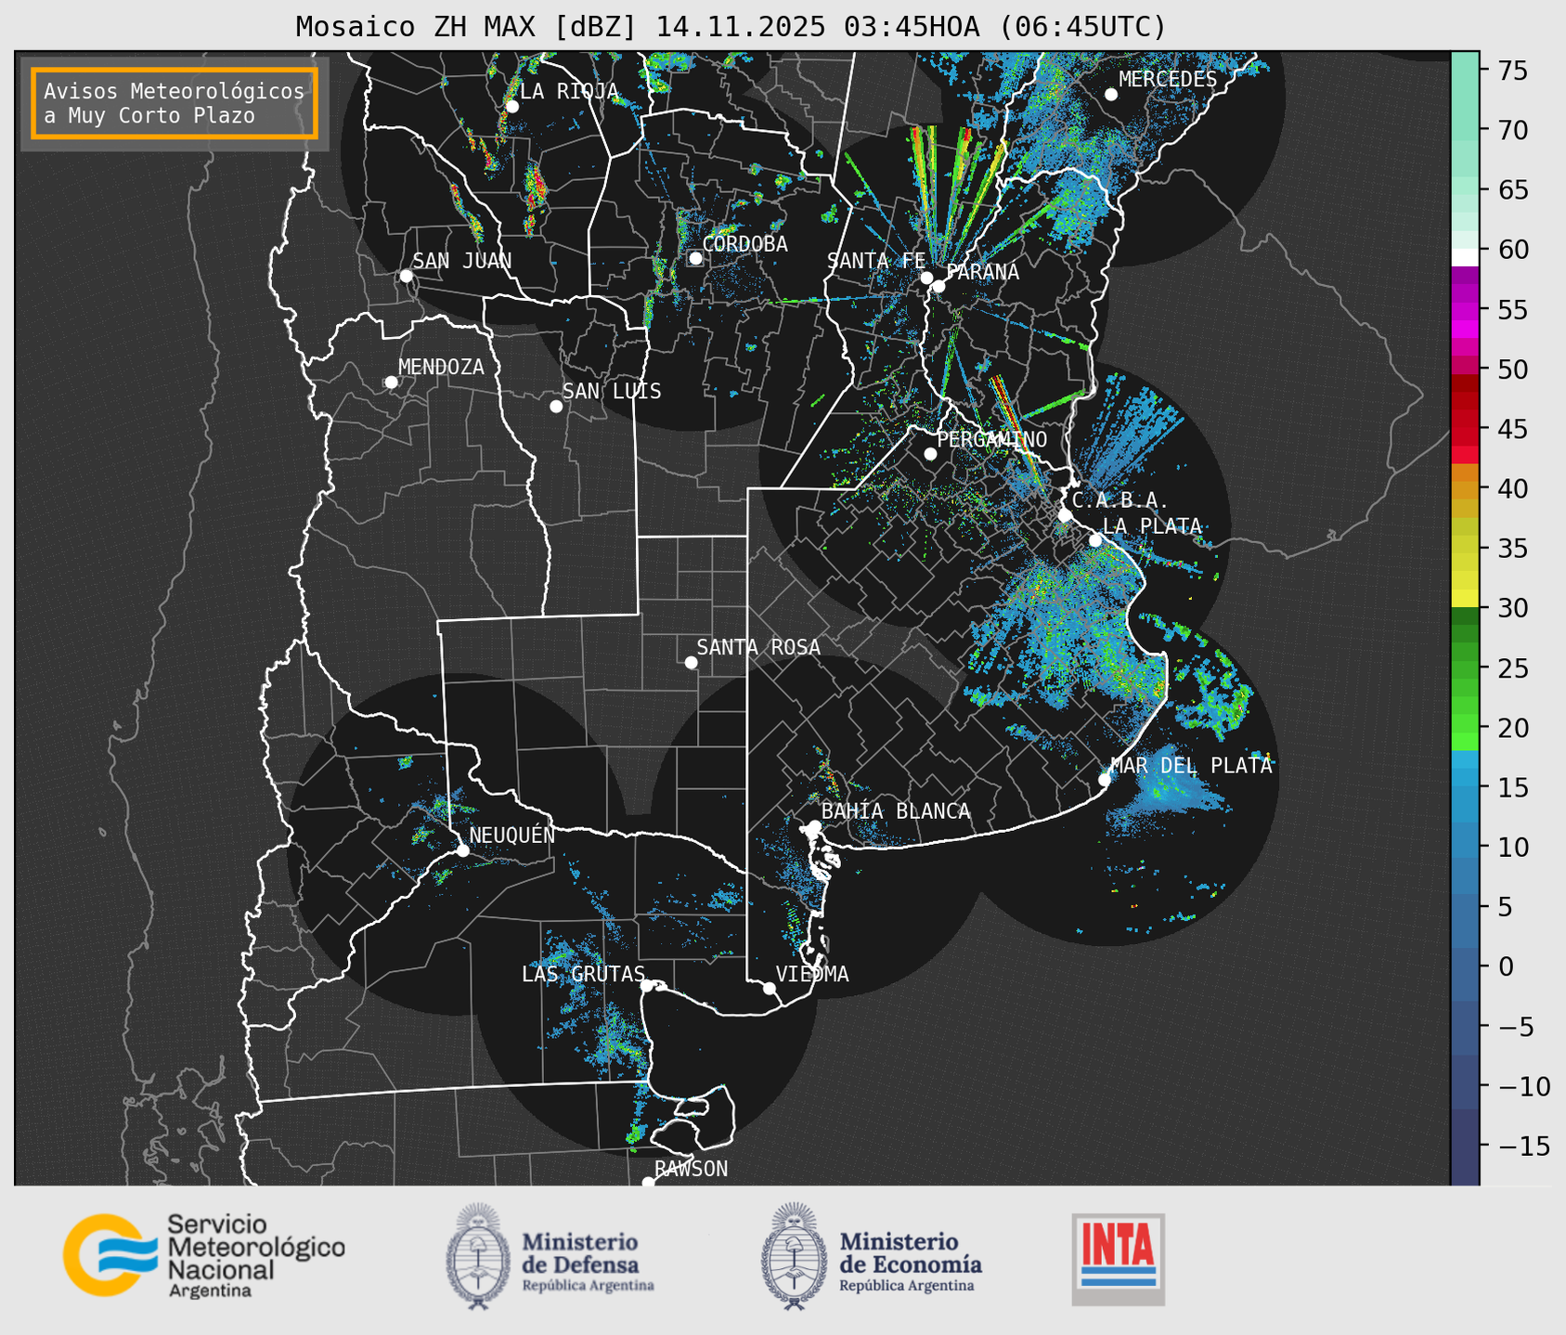Select the Mar del Plata marker dot
This screenshot has height=1335, width=1566.
click(1105, 779)
